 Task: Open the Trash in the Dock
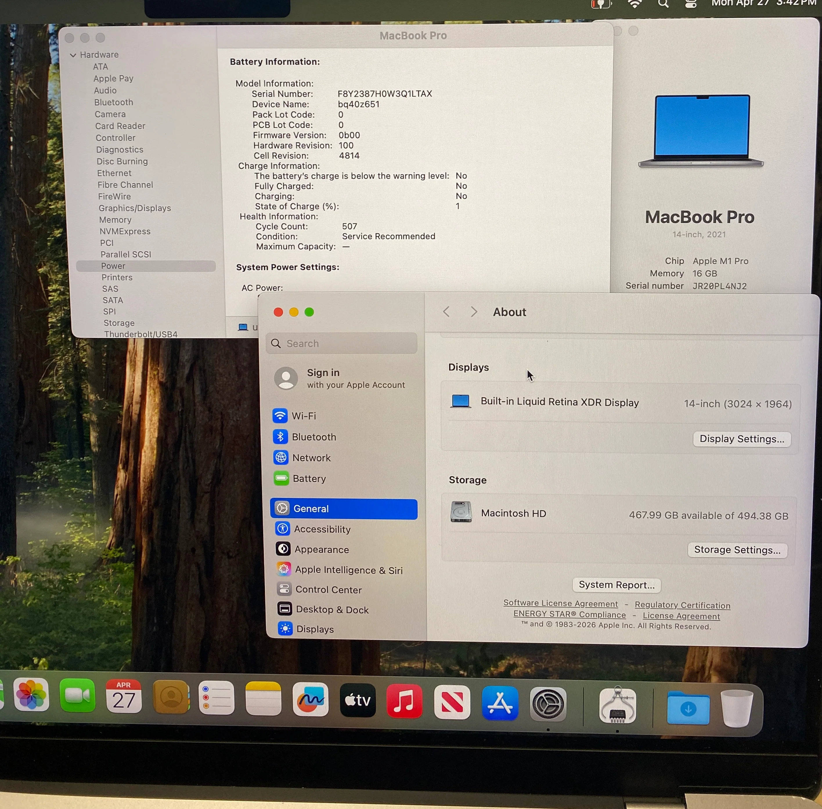coord(737,709)
